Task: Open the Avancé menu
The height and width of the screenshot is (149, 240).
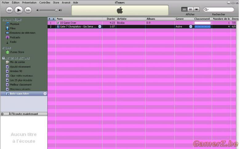Action: [66, 2]
